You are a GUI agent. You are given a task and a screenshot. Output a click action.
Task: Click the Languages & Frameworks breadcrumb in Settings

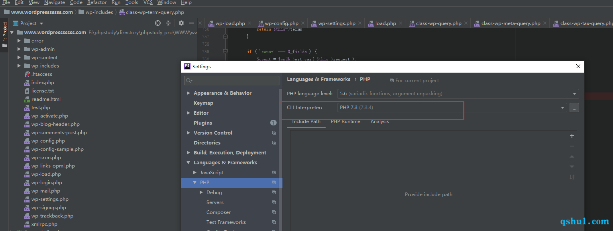coord(319,79)
